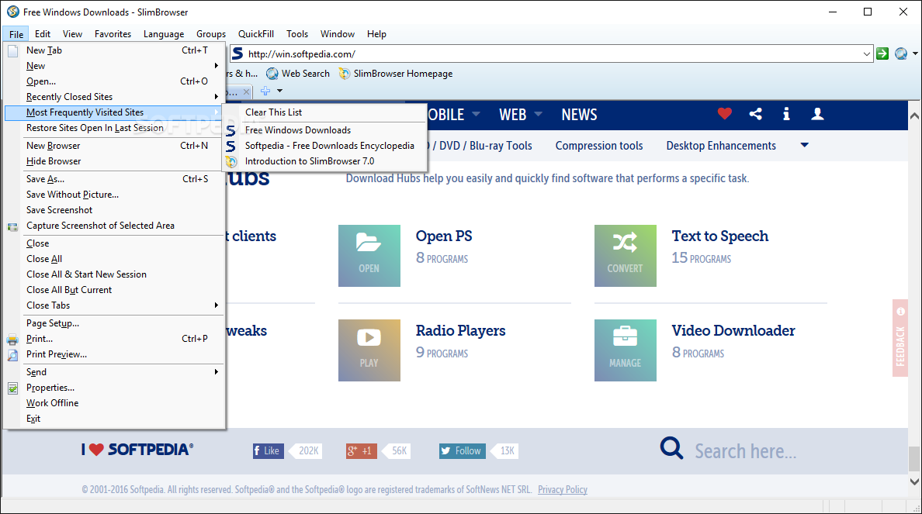
Task: Open Page Setup... from File menu
Action: (115, 323)
